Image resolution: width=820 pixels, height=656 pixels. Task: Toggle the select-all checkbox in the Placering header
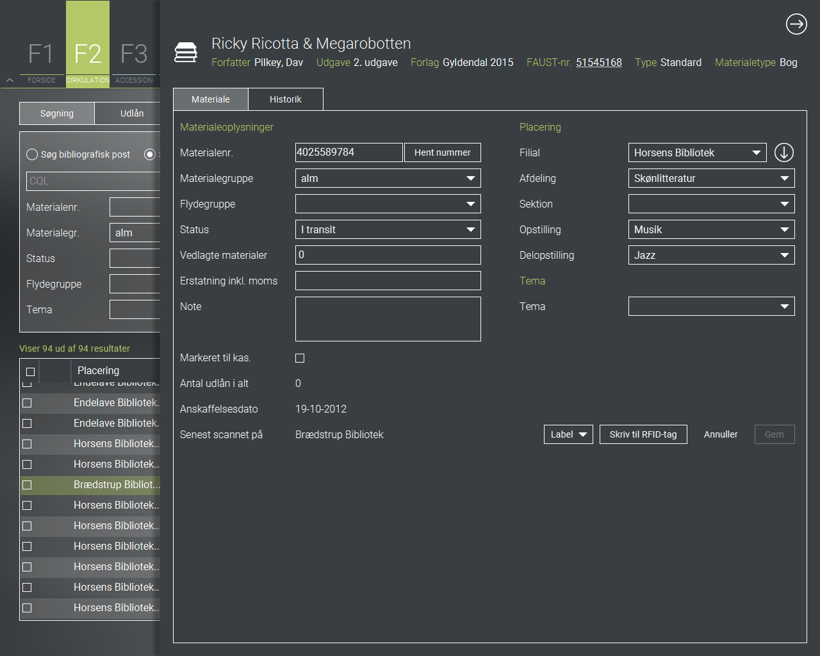[30, 372]
